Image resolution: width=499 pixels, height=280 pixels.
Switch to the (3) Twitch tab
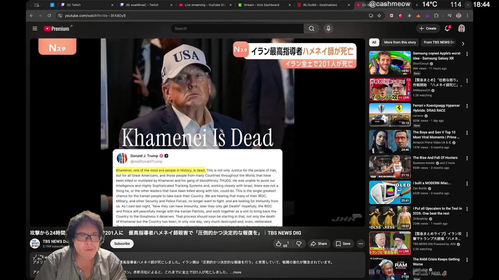(x=86, y=5)
